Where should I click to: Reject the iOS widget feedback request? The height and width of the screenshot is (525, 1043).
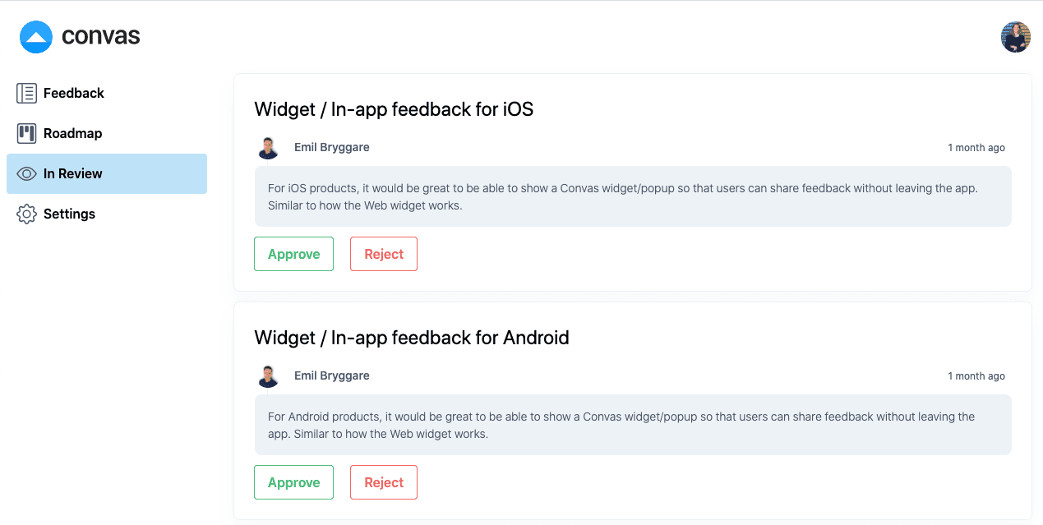384,254
